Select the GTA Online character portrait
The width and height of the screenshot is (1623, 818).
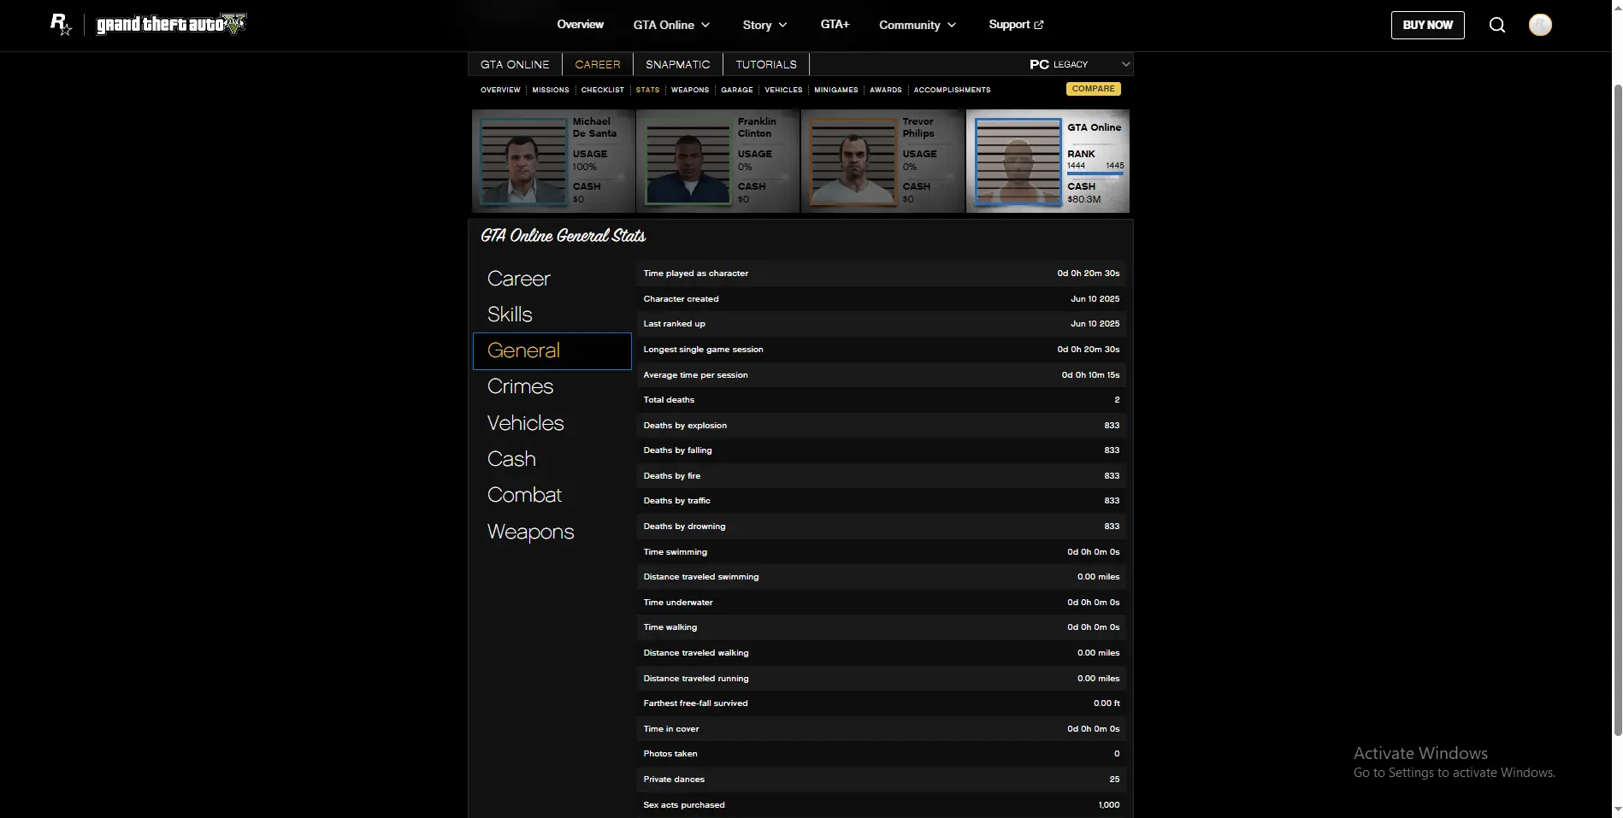pos(1018,162)
